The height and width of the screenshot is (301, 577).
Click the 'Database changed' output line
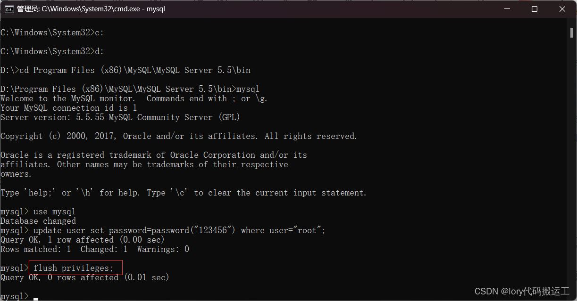click(x=38, y=221)
